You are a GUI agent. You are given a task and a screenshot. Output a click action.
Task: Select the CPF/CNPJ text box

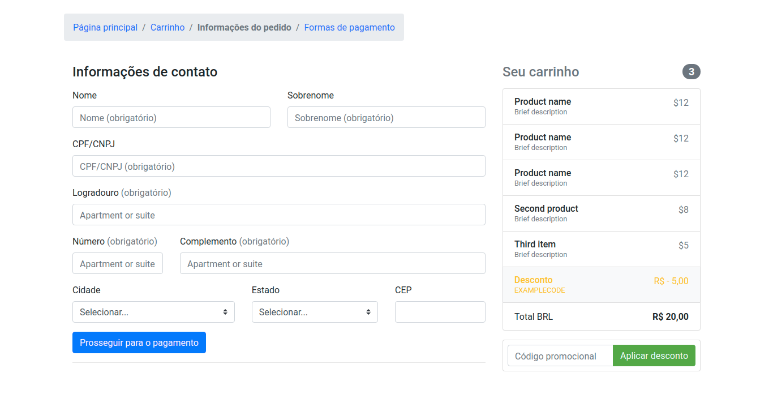coord(279,166)
